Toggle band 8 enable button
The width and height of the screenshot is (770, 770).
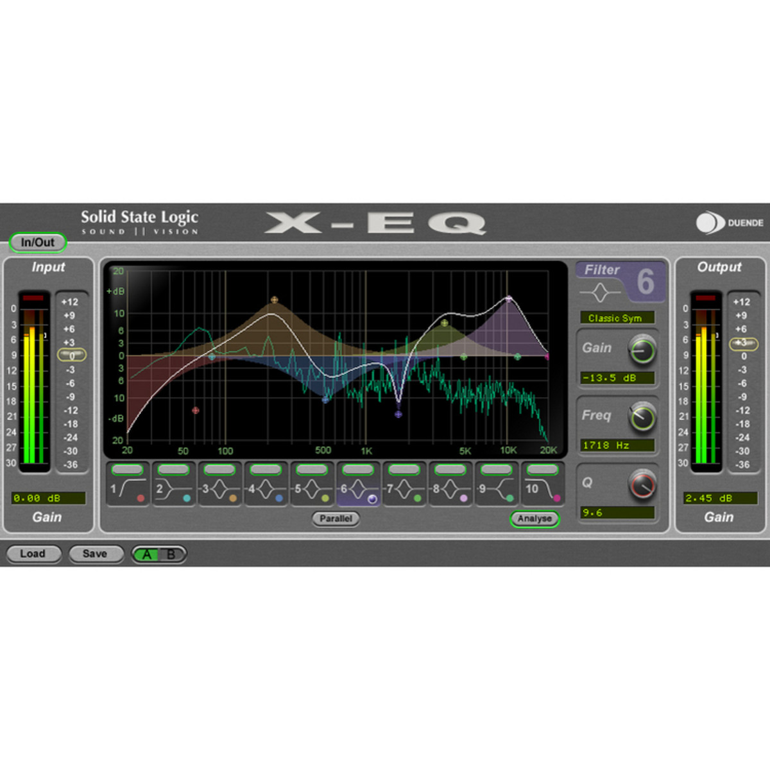pyautogui.click(x=450, y=470)
